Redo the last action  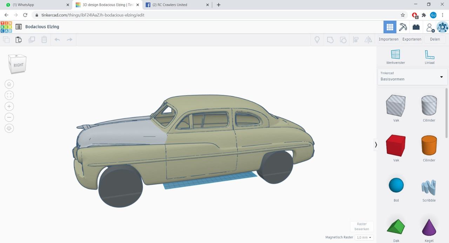coord(69,40)
